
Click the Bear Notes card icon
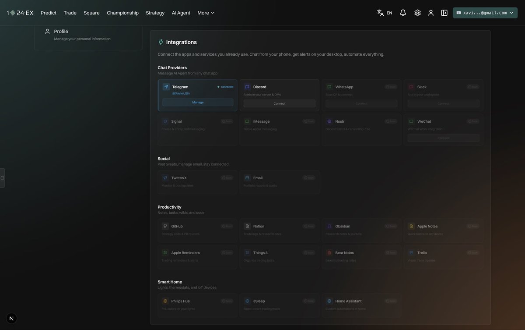pyautogui.click(x=329, y=253)
